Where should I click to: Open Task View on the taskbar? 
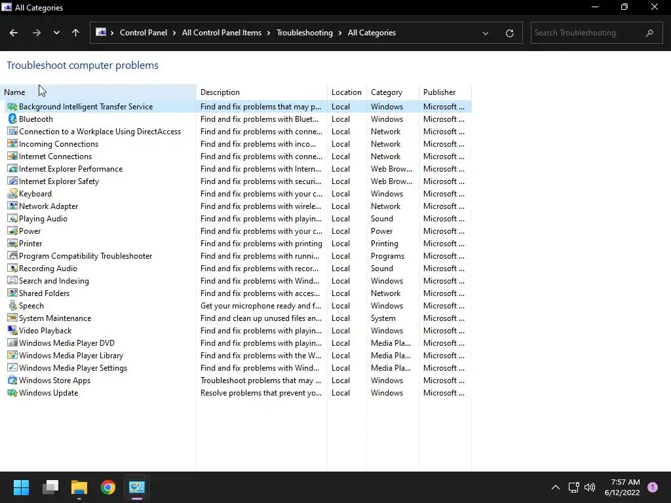click(x=50, y=487)
